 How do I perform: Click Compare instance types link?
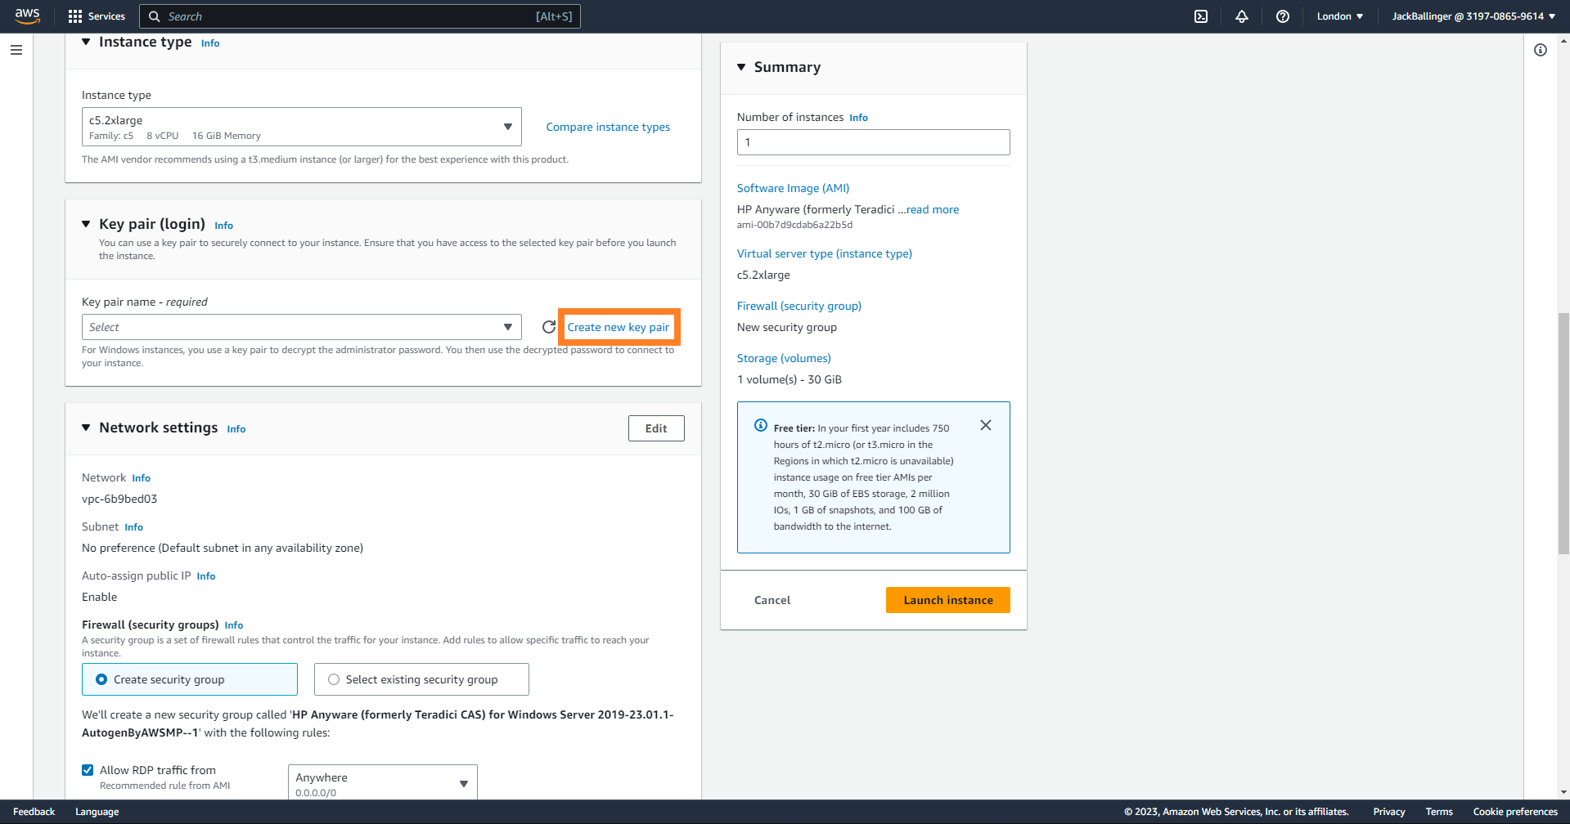pyautogui.click(x=608, y=127)
